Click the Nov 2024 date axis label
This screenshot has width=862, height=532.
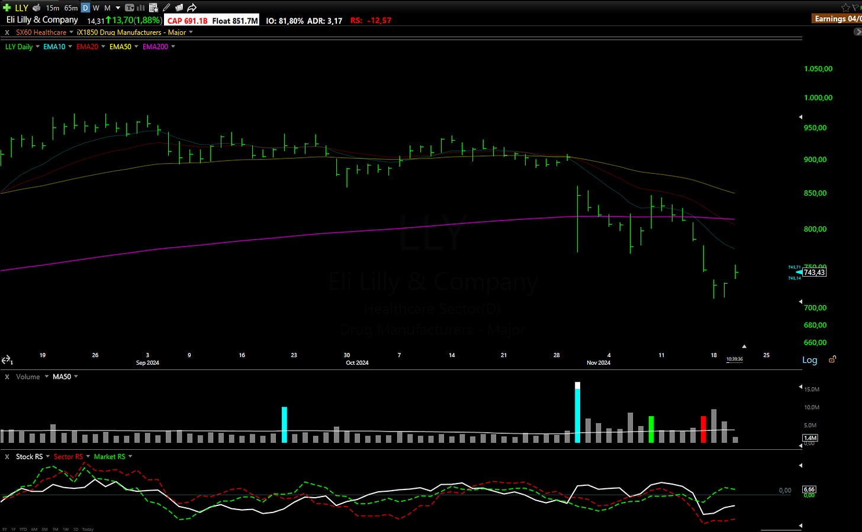[x=599, y=363]
